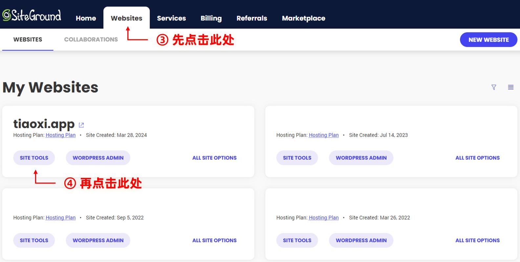This screenshot has height=262, width=520.
Task: Open WORDPRESS ADMIN for site created Sep 5, 2022
Action: tap(98, 240)
